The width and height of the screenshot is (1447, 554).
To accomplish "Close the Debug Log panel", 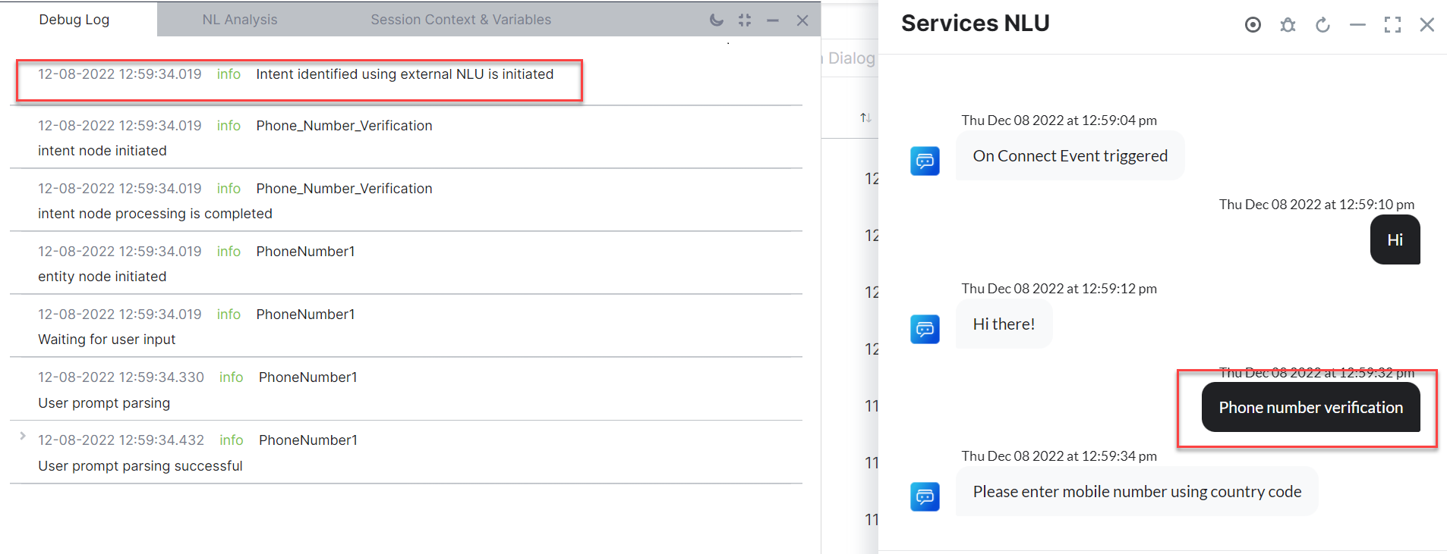I will 802,20.
